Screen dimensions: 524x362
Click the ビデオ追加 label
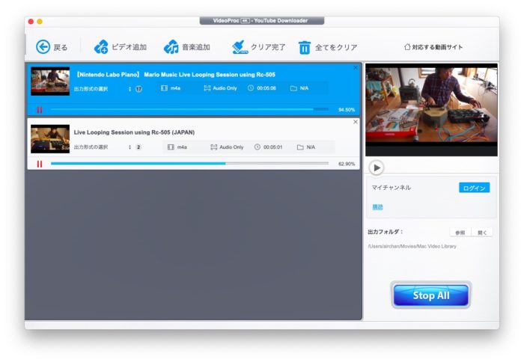[x=129, y=47]
